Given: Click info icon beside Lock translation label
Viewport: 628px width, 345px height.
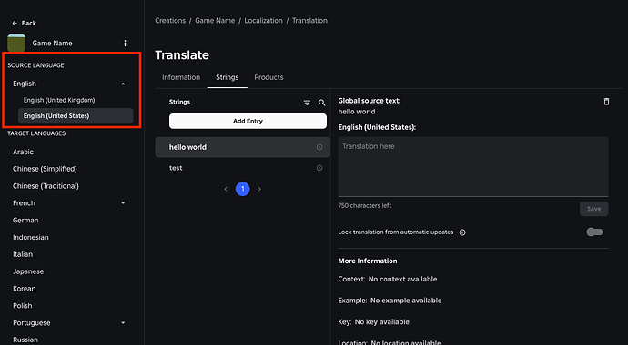Looking at the screenshot, I should (462, 232).
